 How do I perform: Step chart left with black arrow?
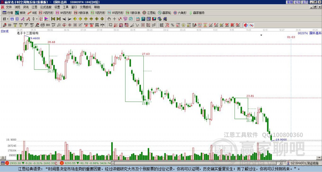coord(64,19)
